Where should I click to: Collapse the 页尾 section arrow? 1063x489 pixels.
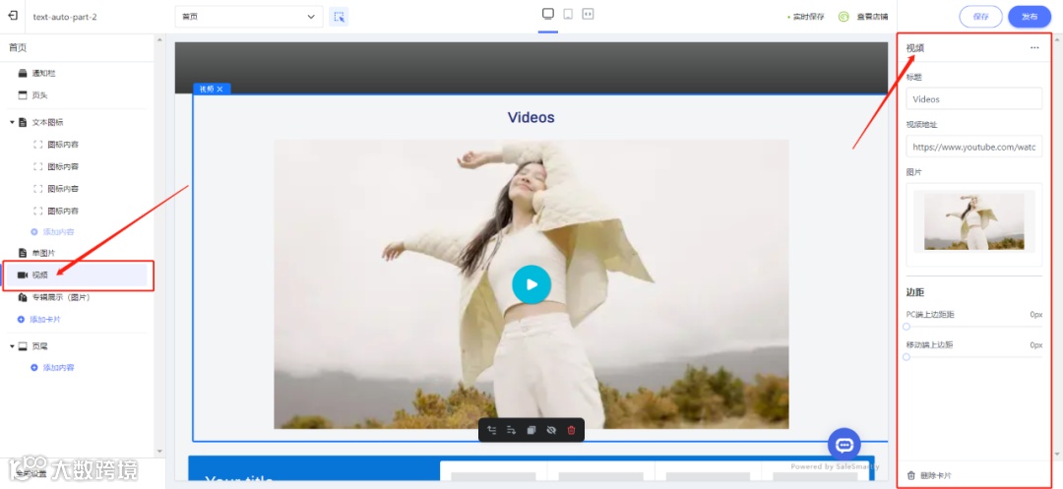12,346
